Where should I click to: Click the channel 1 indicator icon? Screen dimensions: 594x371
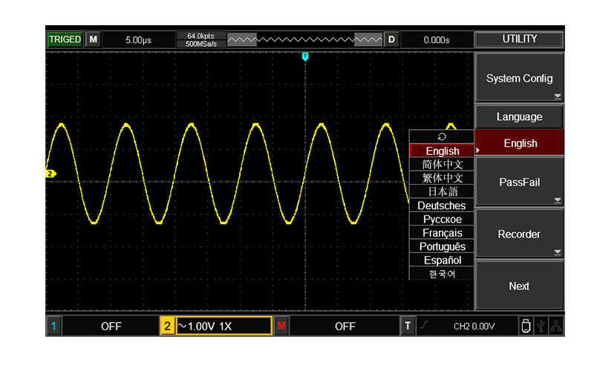(53, 326)
